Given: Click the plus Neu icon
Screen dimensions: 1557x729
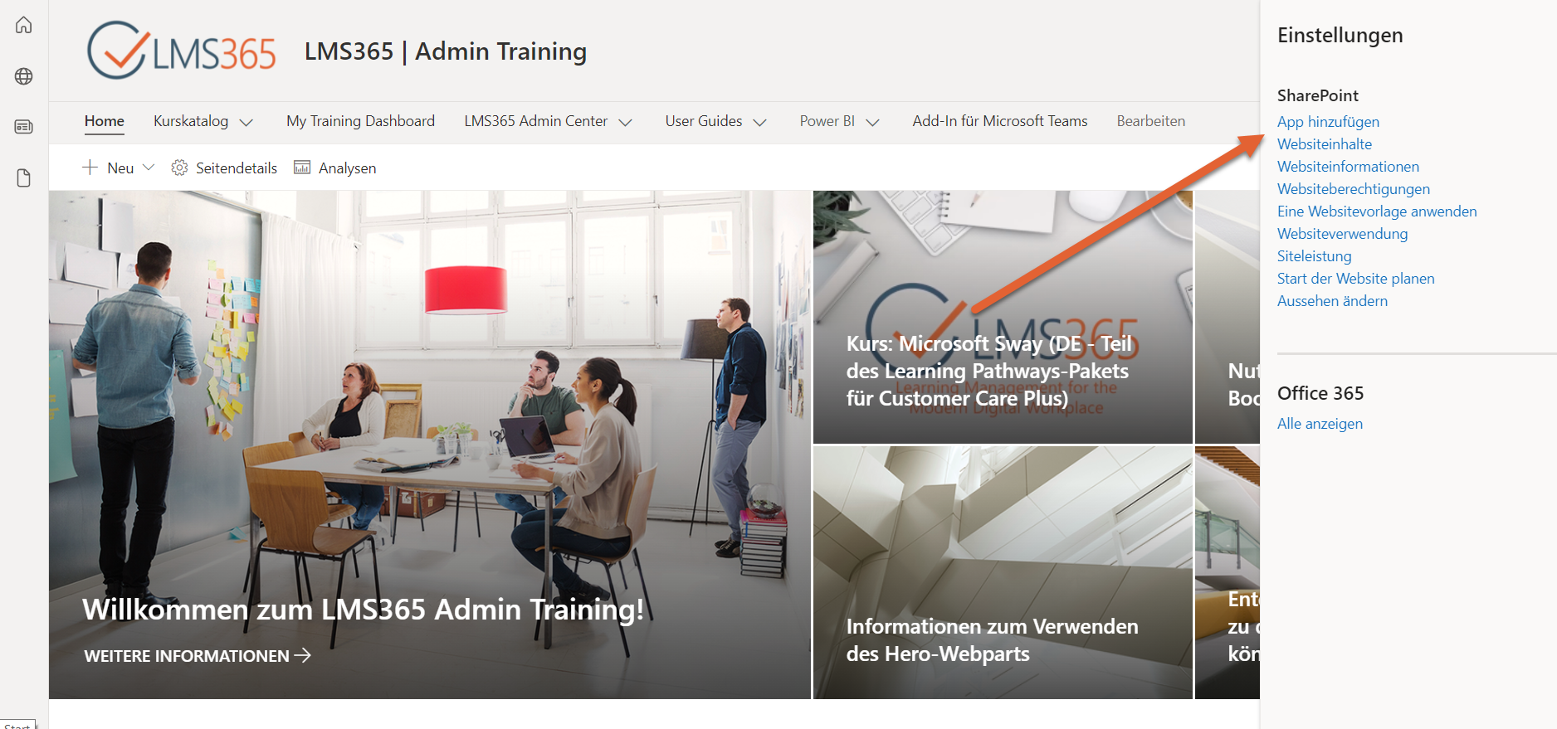Looking at the screenshot, I should click(90, 168).
